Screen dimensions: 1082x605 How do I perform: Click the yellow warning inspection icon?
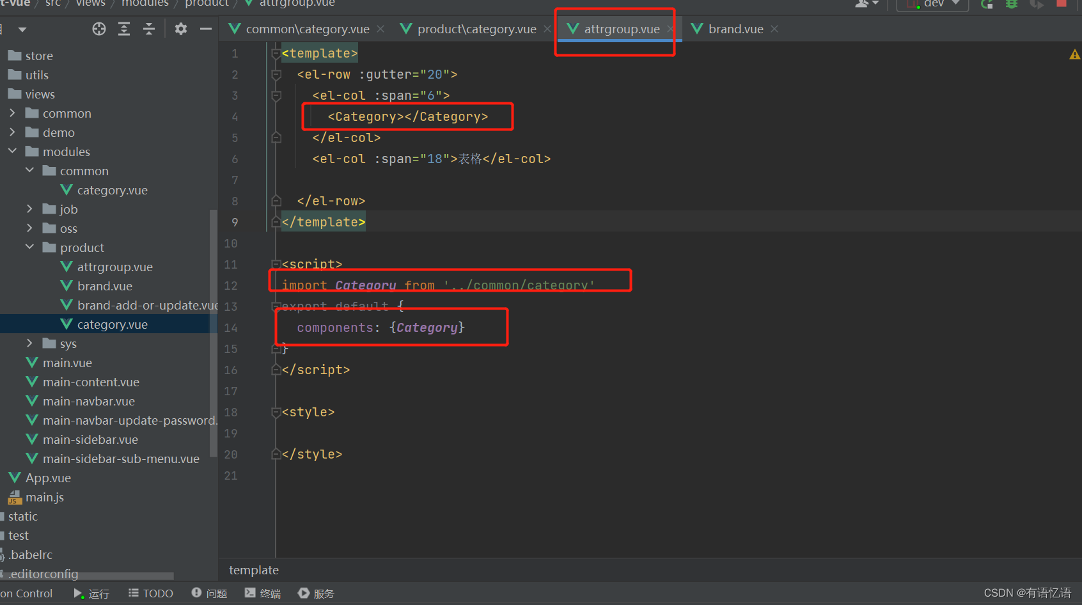pos(1075,55)
